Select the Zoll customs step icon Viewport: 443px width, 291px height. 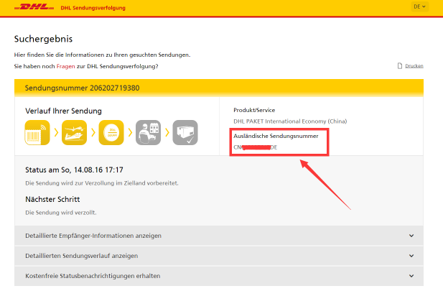(111, 132)
